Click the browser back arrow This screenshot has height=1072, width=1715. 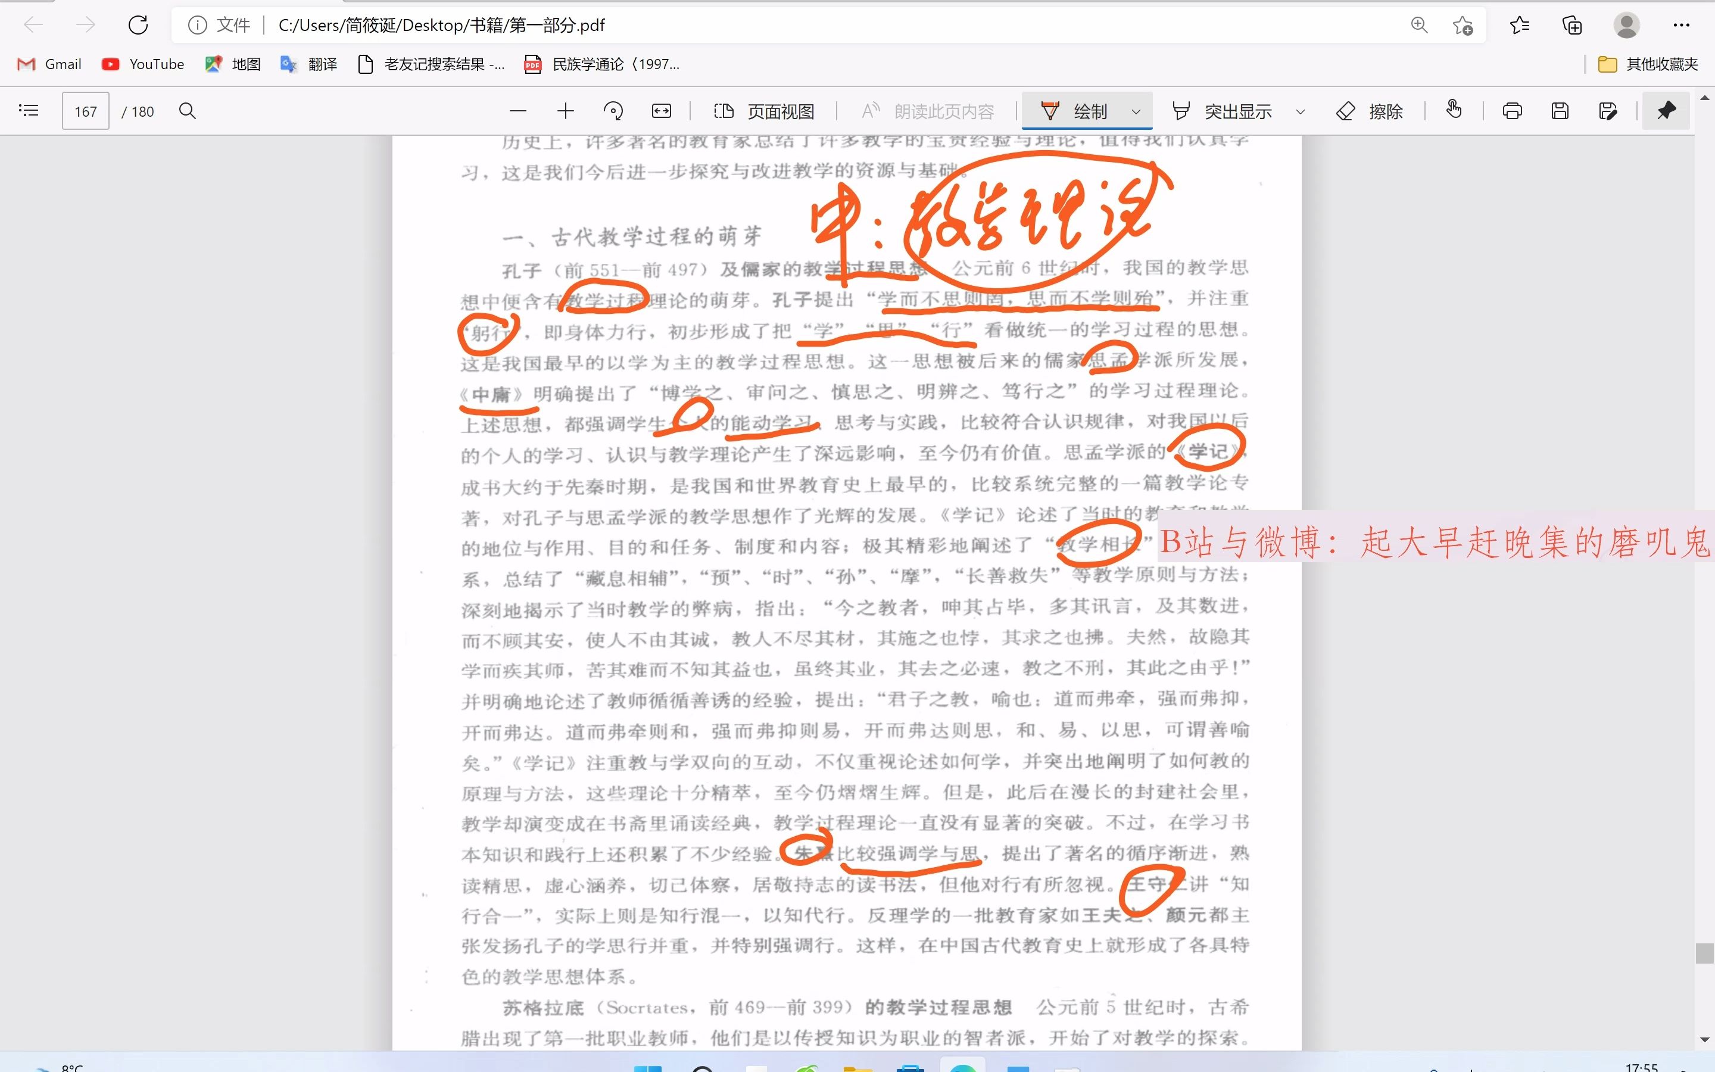[x=33, y=26]
